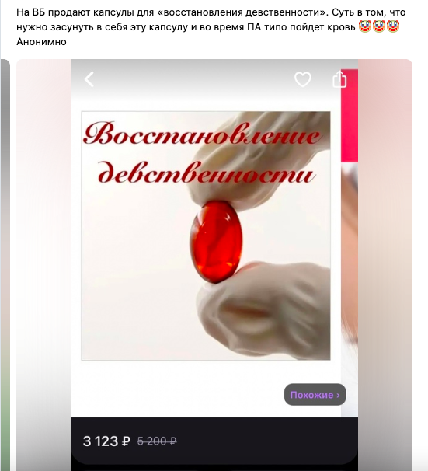
Task: Click the red capsule in the photo
Action: click(x=216, y=242)
